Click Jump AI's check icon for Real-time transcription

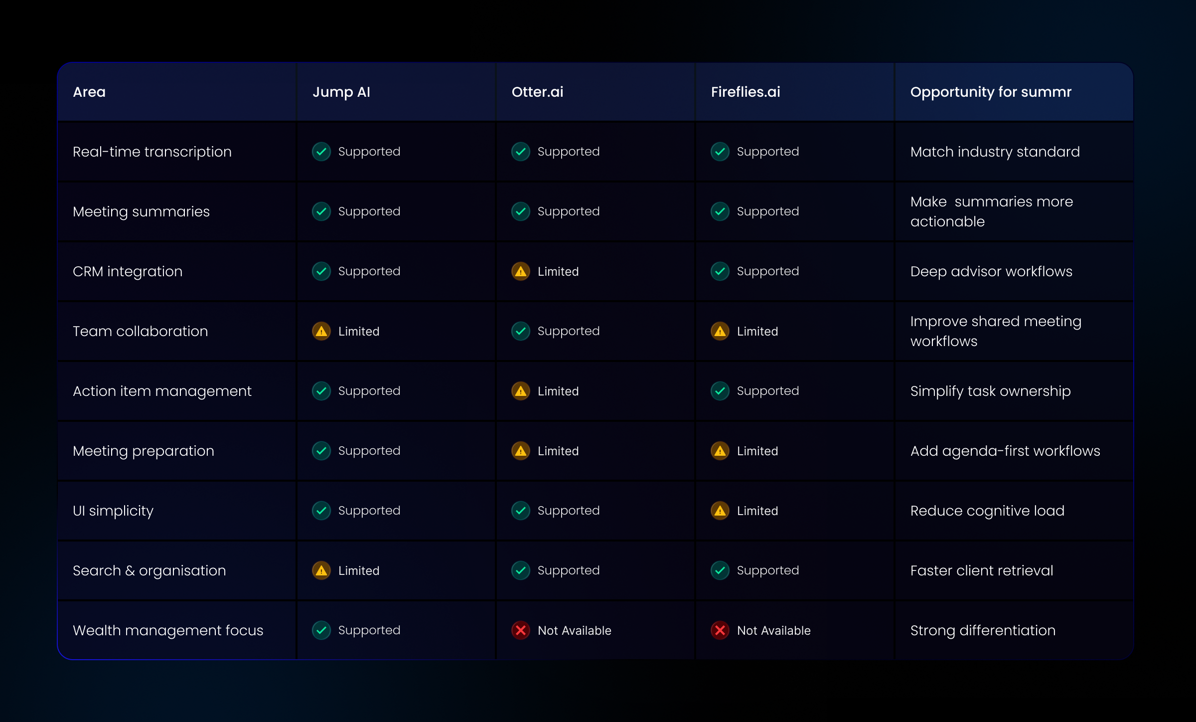[x=321, y=152]
